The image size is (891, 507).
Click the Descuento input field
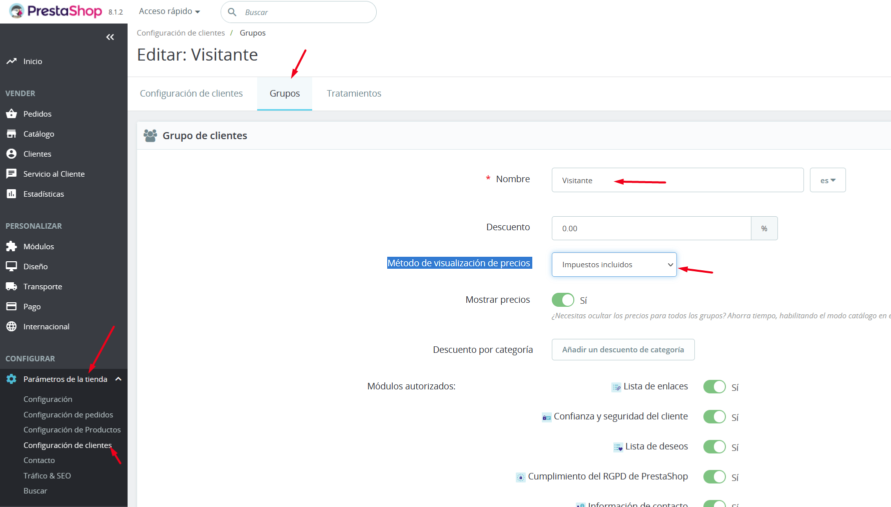pyautogui.click(x=651, y=228)
